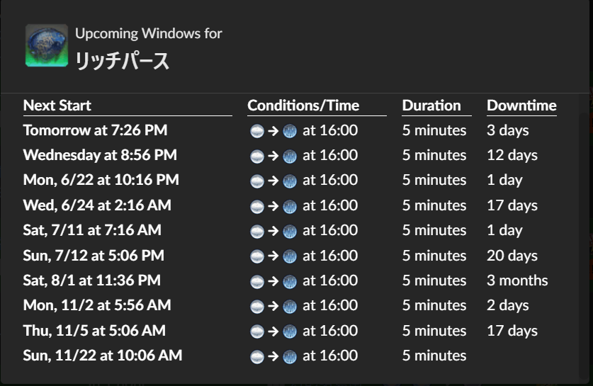The height and width of the screenshot is (386, 593).
Task: Click the Downtime column header
Action: [521, 106]
